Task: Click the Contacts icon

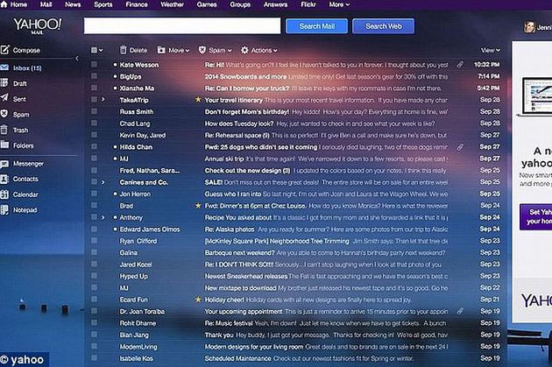Action: 4,179
